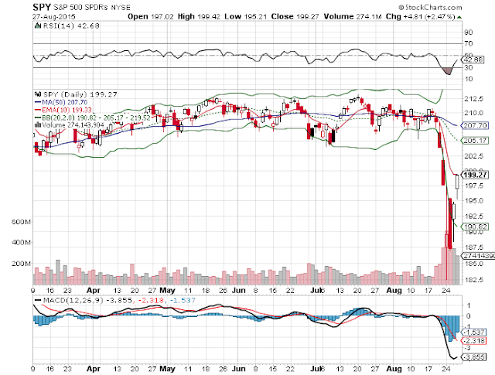Click the 90 level on the RSI axis
Image resolution: width=495 pixels, height=375 pixels.
point(469,32)
